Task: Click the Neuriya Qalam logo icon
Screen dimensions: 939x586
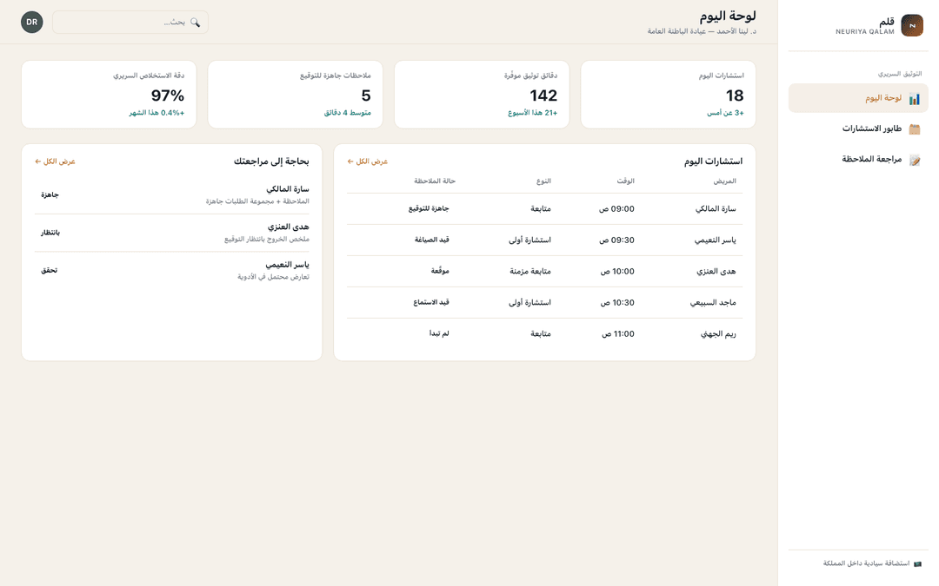Action: point(911,26)
